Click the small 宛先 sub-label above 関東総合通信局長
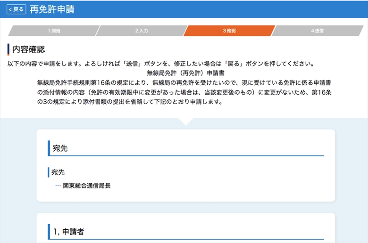This screenshot has height=243, width=368. [x=58, y=172]
